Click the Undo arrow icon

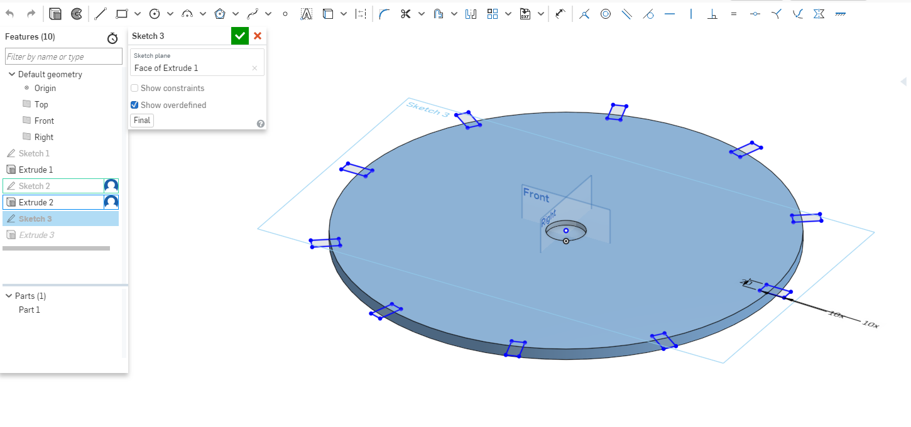pyautogui.click(x=10, y=13)
